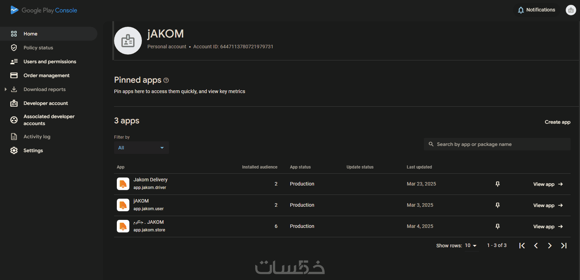The width and height of the screenshot is (580, 280).
Task: Click the app.jakom.driver package name
Action: [x=150, y=188]
